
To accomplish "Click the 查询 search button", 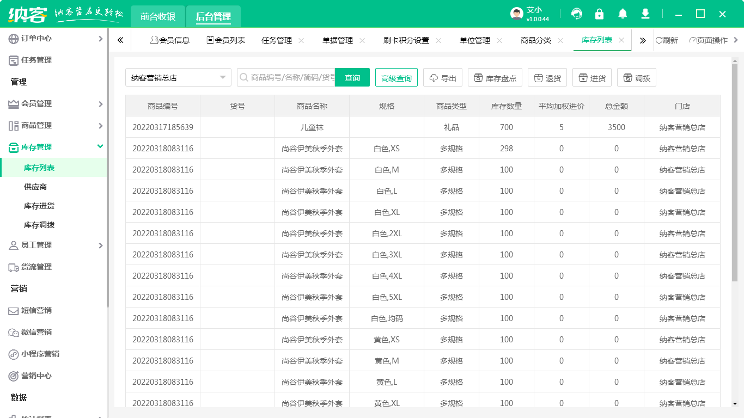I will (352, 78).
